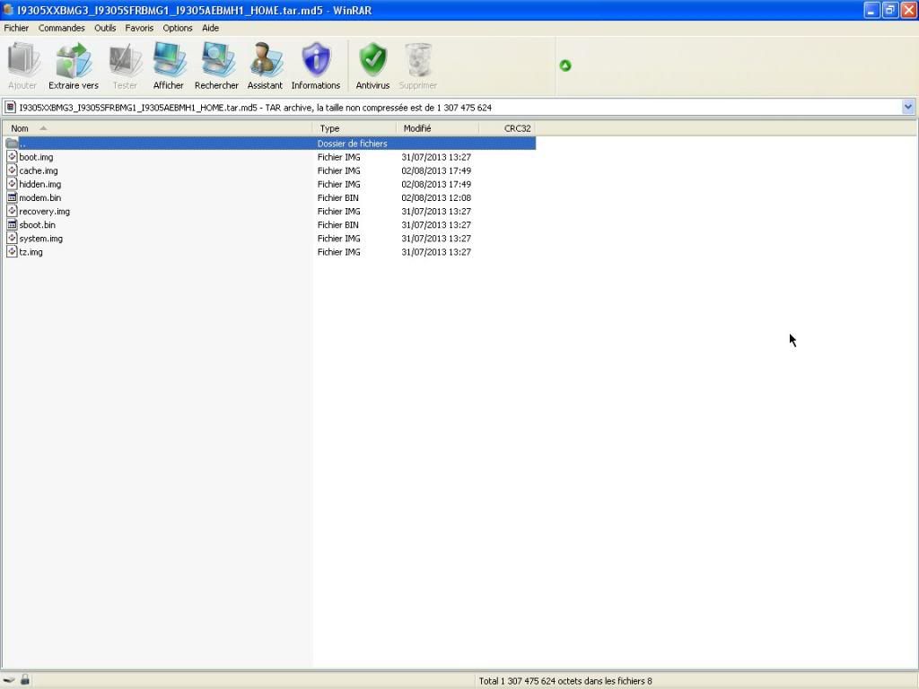Sort files by the CRC32 column

click(x=507, y=128)
